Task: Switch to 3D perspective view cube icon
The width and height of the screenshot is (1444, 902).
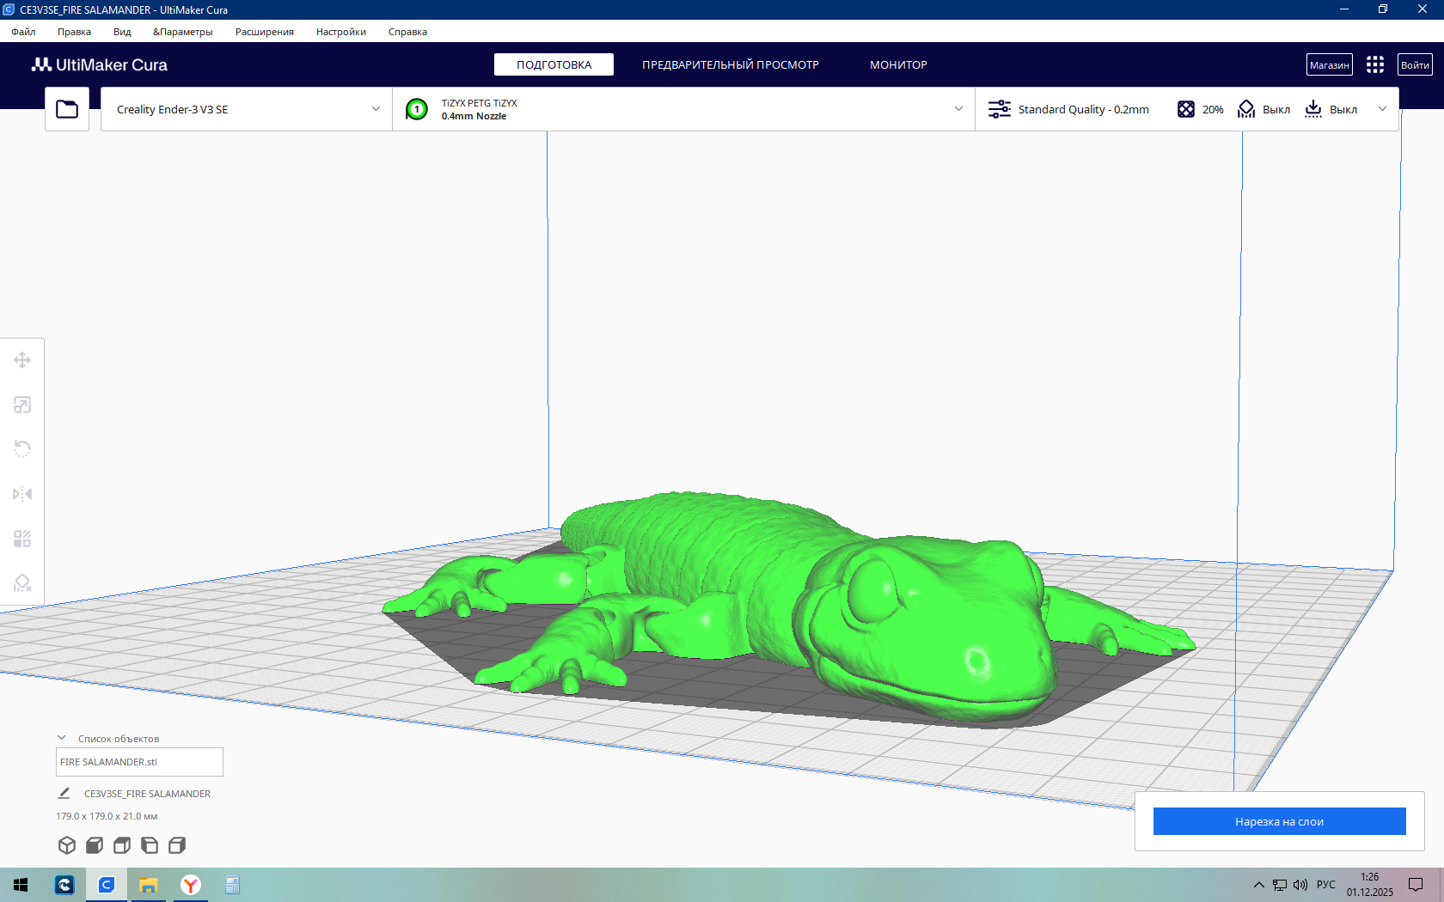Action: pyautogui.click(x=67, y=845)
